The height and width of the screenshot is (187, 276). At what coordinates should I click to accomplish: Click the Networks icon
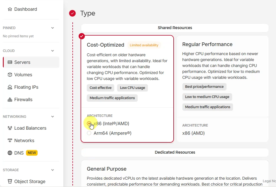coord(10,141)
